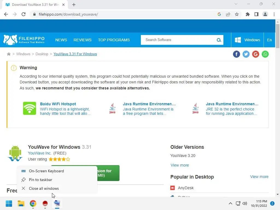Screen dimensions: 280x210
Task: Open the NEWS menu item
Action: coord(61,40)
